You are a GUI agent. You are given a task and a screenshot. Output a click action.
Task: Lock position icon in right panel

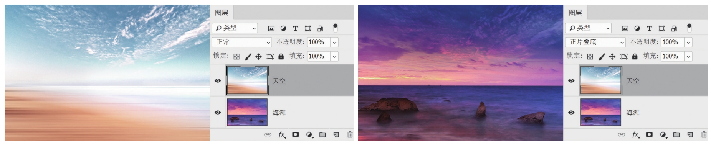[612, 57]
